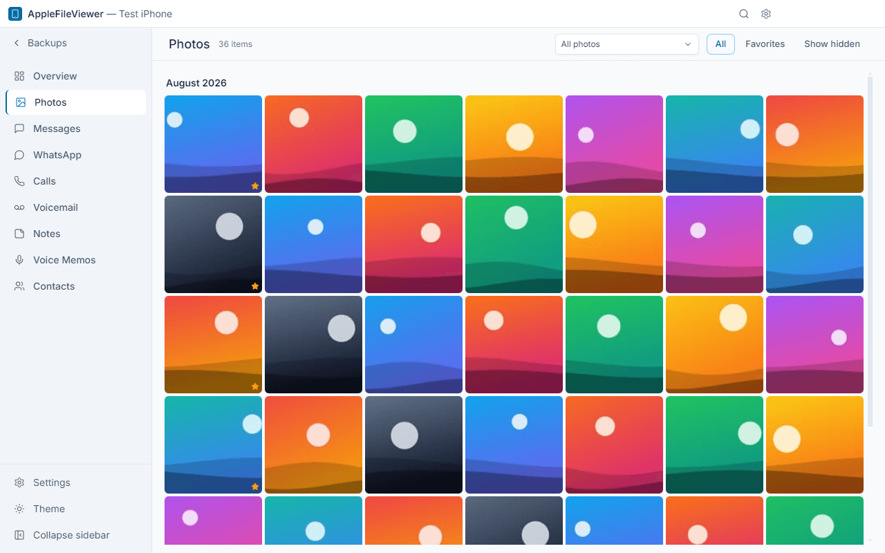This screenshot has width=885, height=553.
Task: Open Settings at the bottom of the sidebar
Action: 76,482
